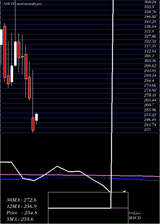This screenshot has width=160, height=224.
Task: Click the 237 price axis label
Action: click(147, 130)
